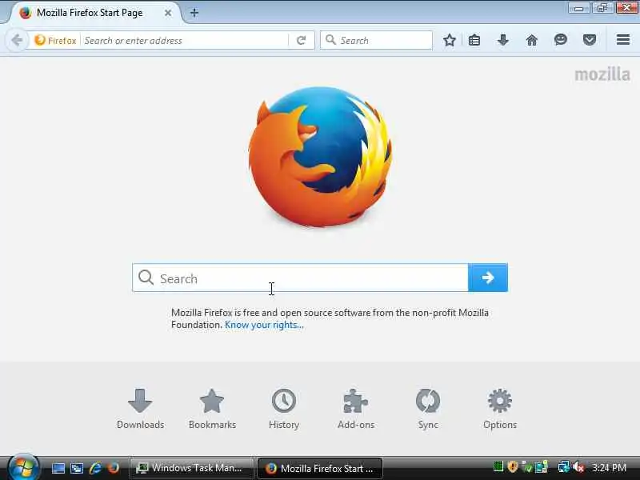Click the 3:24 PM clock
The image size is (640, 480).
coord(610,468)
